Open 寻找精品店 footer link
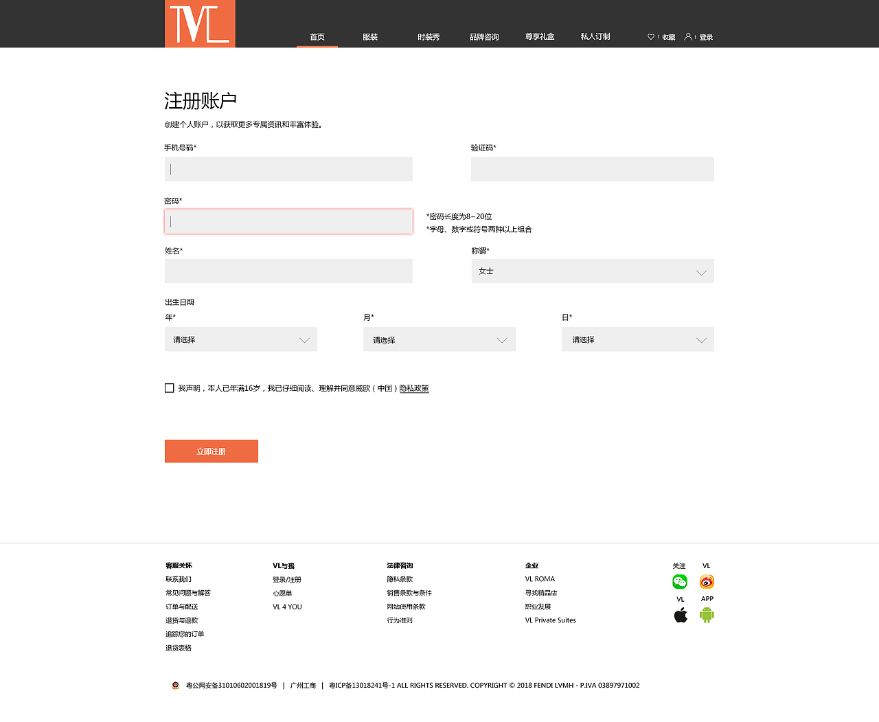This screenshot has height=722, width=879. click(x=541, y=593)
